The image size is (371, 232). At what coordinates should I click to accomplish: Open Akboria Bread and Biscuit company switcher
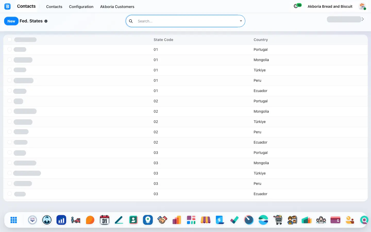[x=330, y=6]
